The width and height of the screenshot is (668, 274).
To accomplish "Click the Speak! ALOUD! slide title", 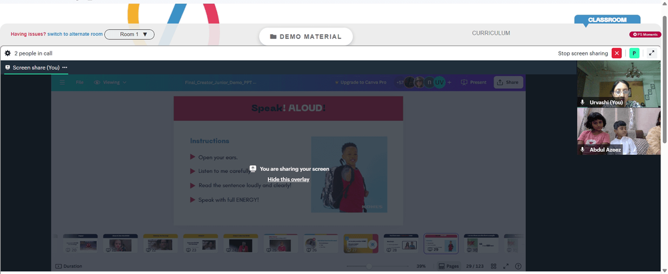I will pyautogui.click(x=288, y=108).
